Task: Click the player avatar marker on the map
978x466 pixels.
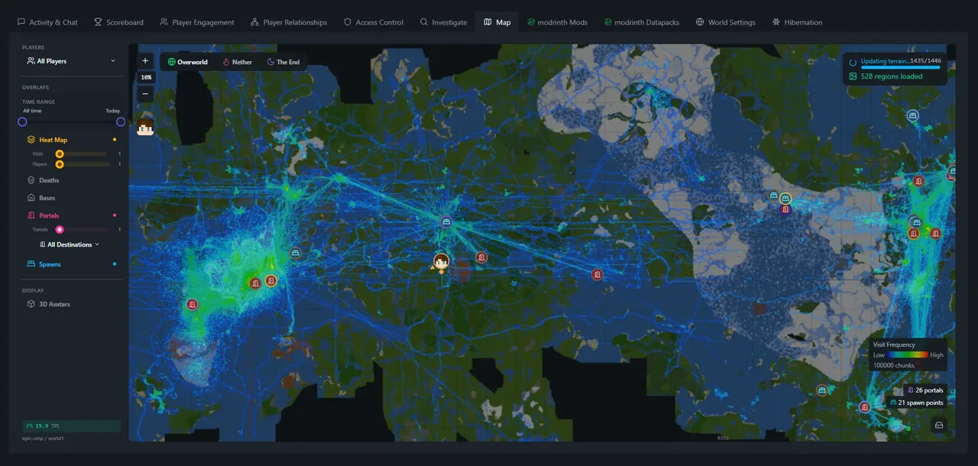Action: coord(441,262)
